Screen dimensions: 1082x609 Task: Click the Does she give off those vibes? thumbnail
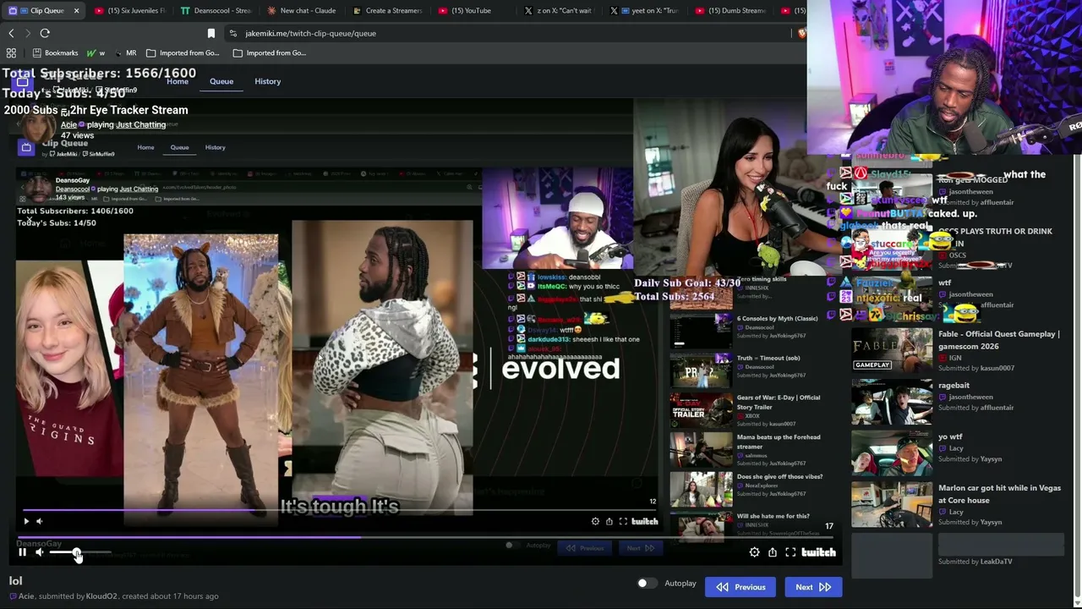(x=701, y=490)
